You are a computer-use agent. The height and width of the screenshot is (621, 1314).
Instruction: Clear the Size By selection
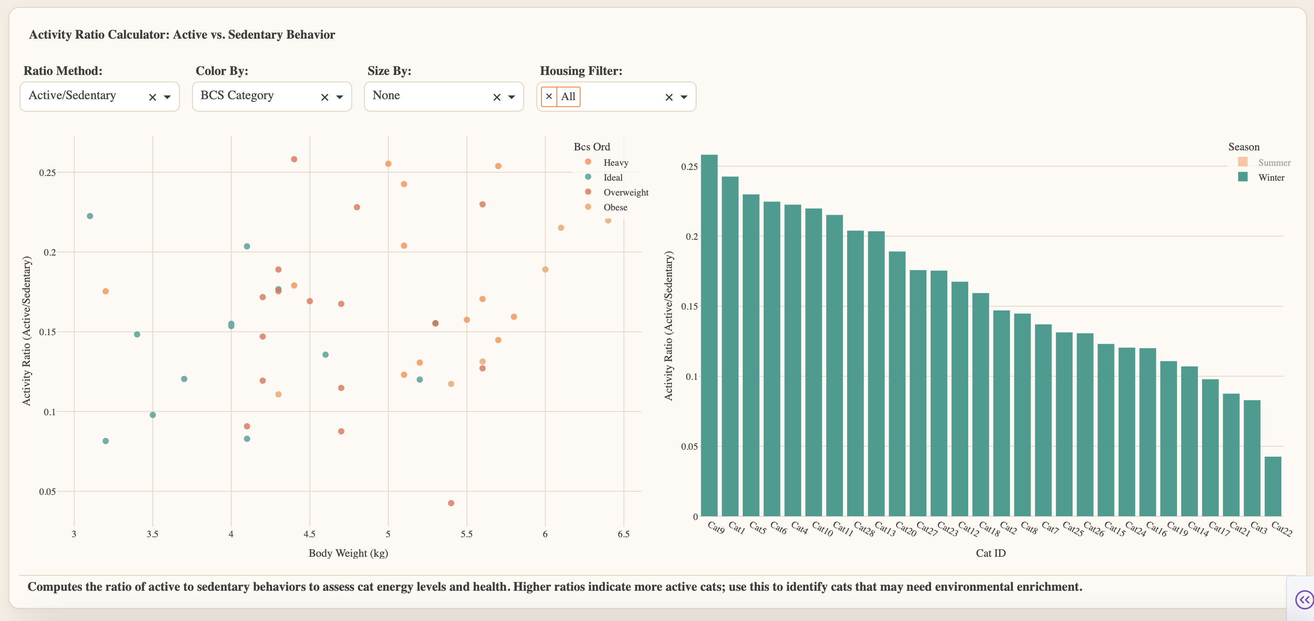[x=496, y=97]
